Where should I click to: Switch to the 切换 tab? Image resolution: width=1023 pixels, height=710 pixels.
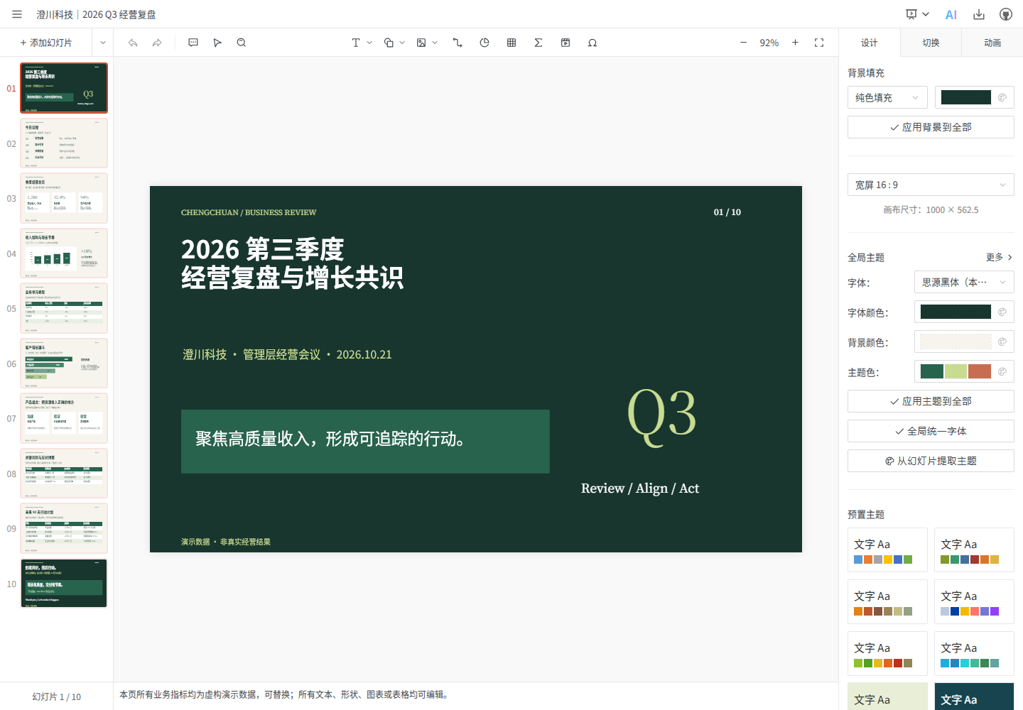tap(931, 43)
